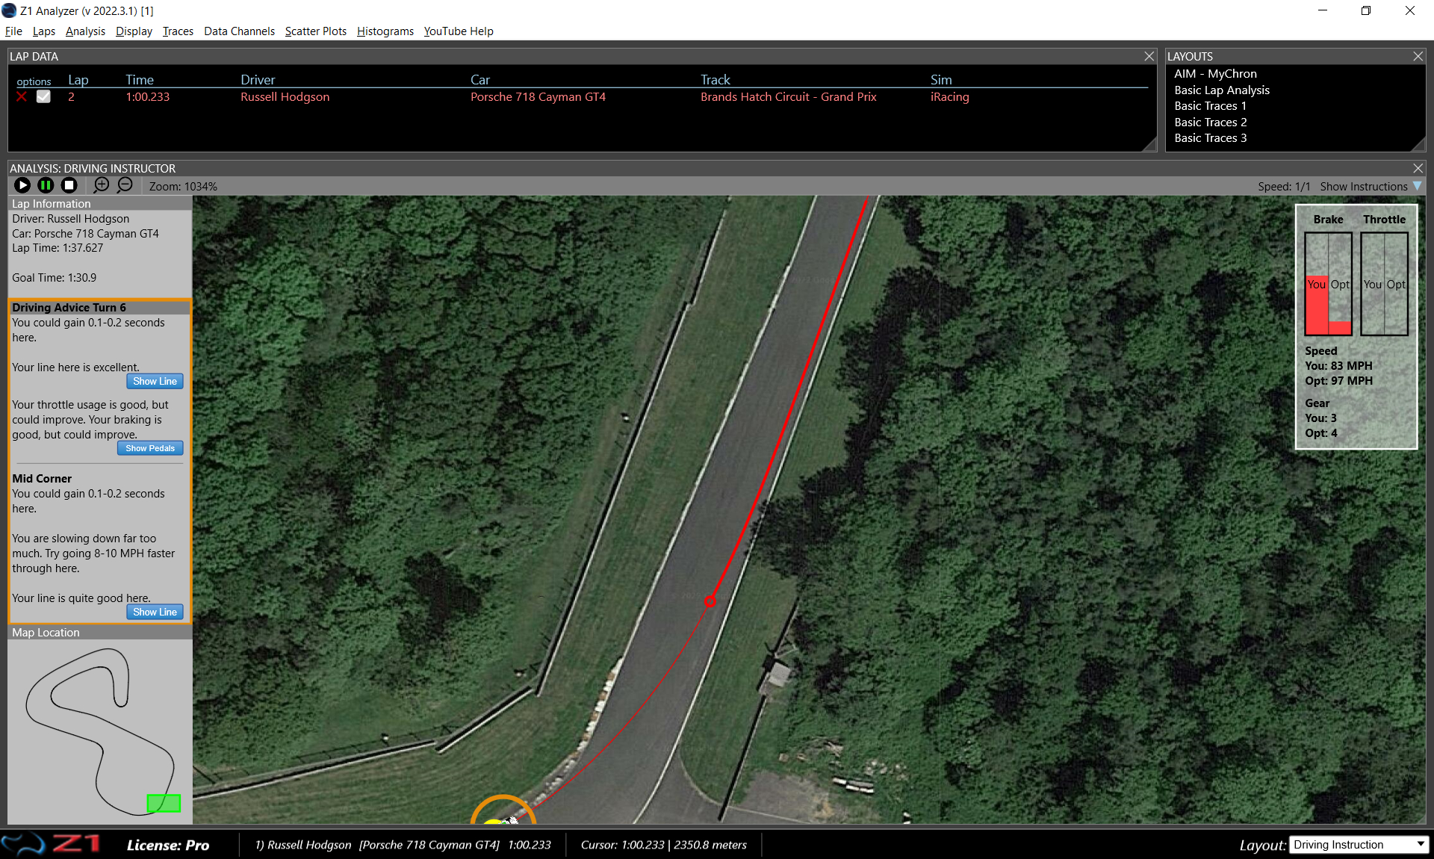1434x859 pixels.
Task: Click the Driving Advice Turn 6 heading
Action: click(69, 308)
